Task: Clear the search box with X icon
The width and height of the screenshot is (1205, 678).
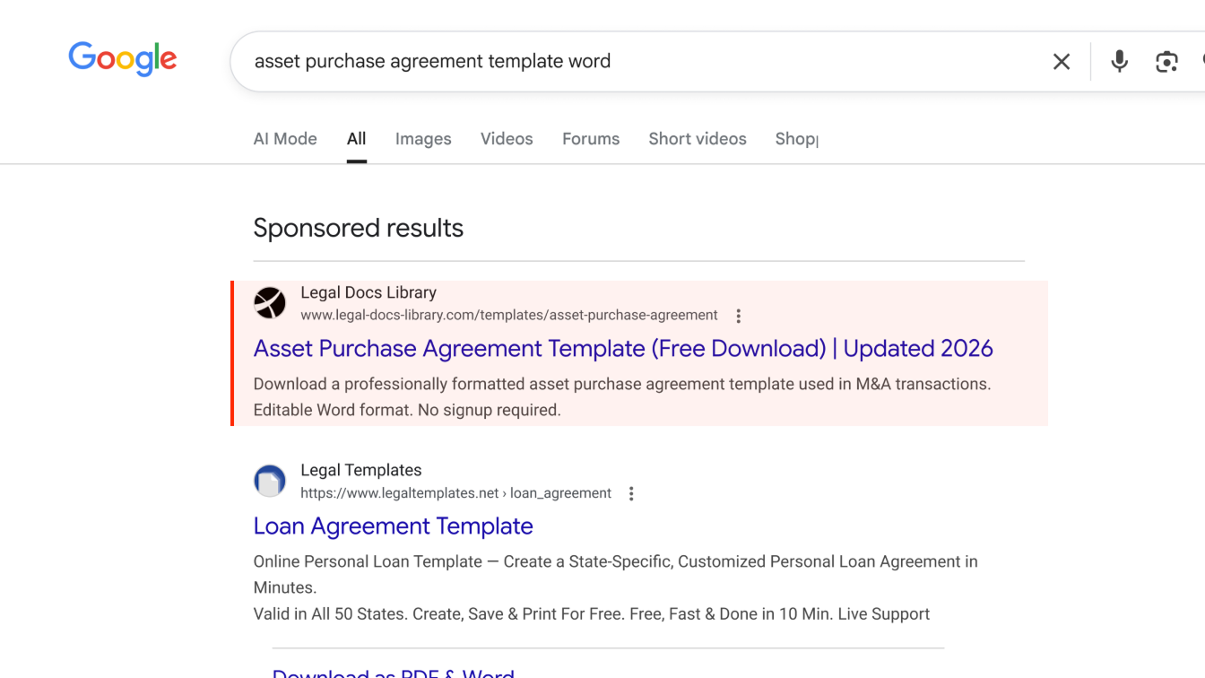Action: point(1062,61)
